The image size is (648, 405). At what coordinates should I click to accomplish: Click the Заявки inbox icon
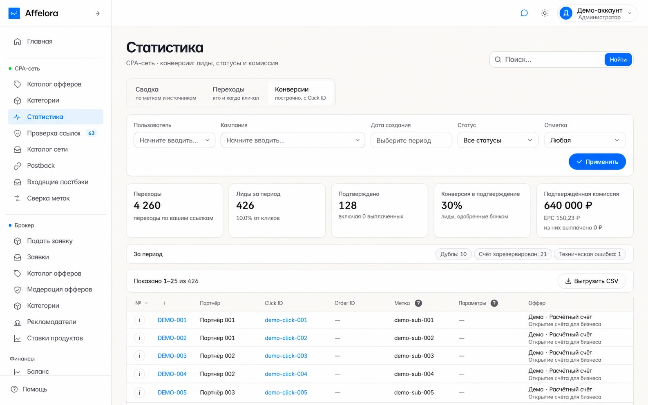click(17, 257)
